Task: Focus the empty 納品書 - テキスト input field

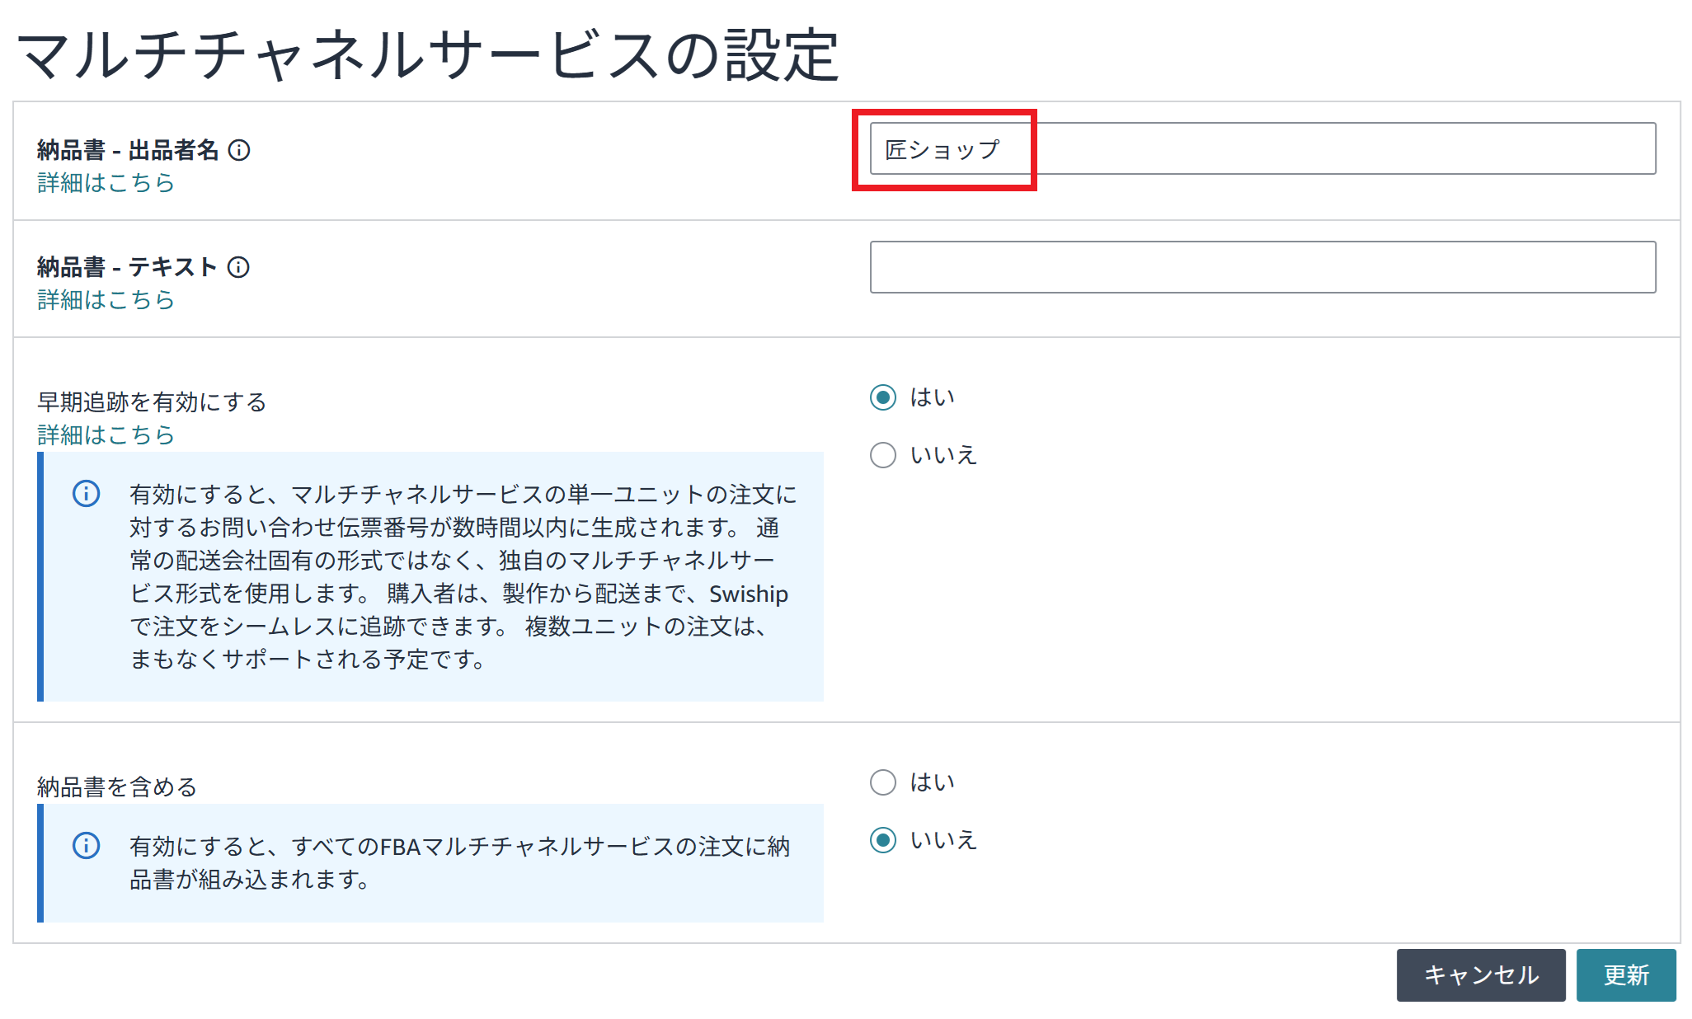Action: [x=1263, y=267]
